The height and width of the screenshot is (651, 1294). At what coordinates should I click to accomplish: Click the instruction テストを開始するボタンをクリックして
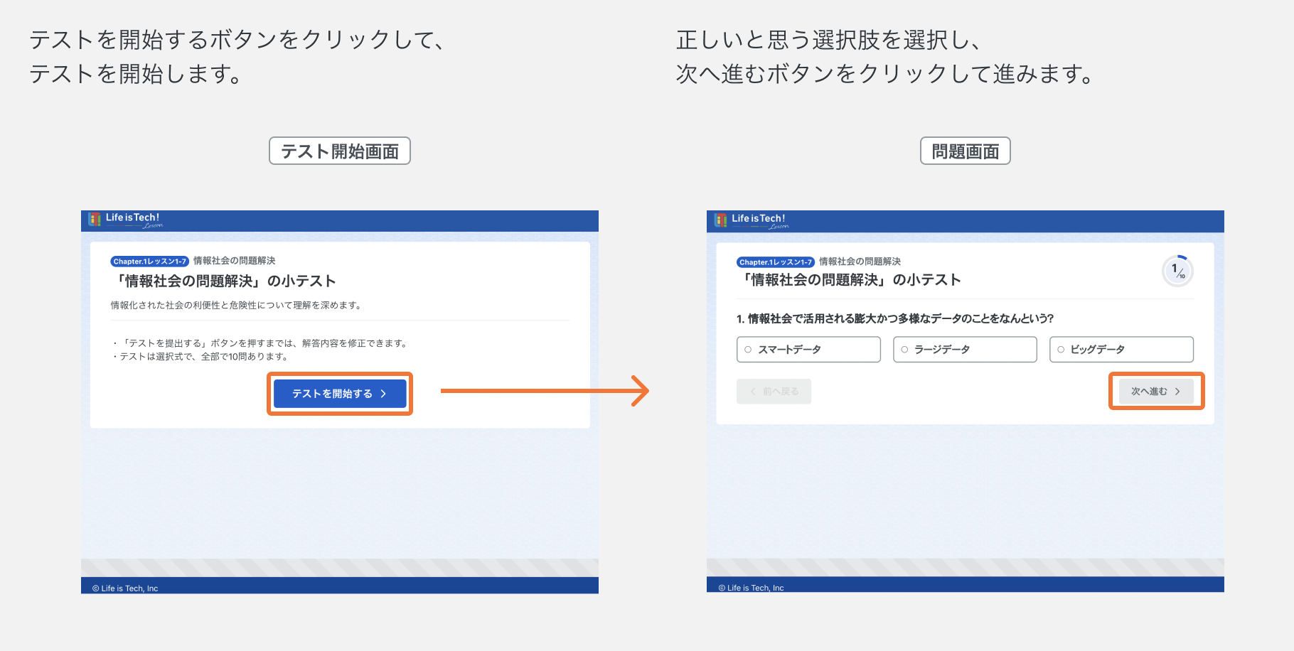pyautogui.click(x=237, y=40)
